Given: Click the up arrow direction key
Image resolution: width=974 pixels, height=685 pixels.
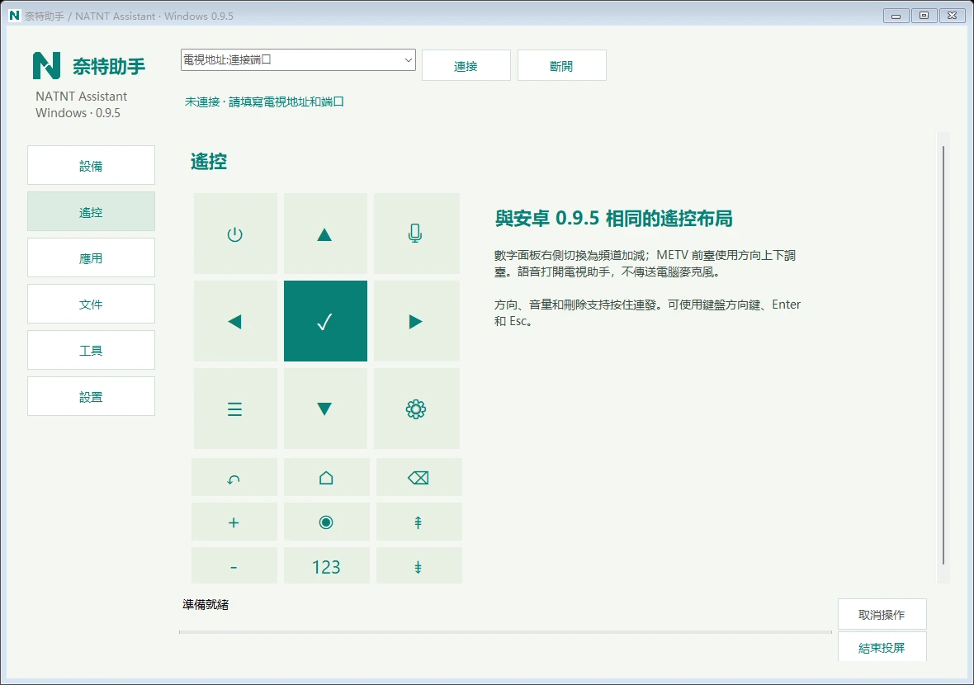Looking at the screenshot, I should coord(325,234).
